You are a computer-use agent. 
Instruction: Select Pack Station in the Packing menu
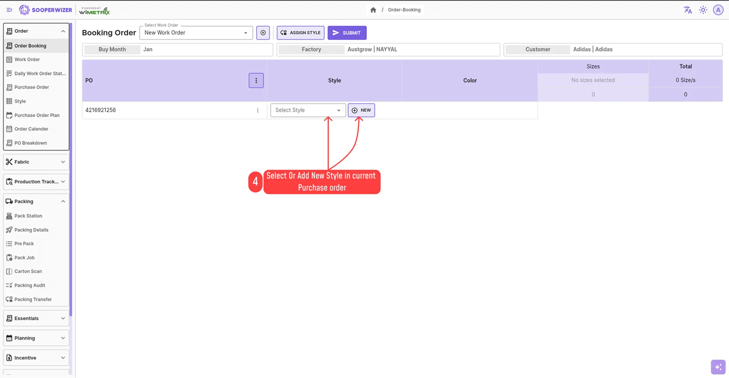(27, 215)
